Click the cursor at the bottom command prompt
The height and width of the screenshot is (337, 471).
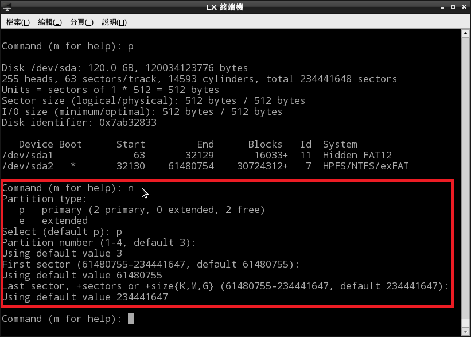(x=131, y=319)
